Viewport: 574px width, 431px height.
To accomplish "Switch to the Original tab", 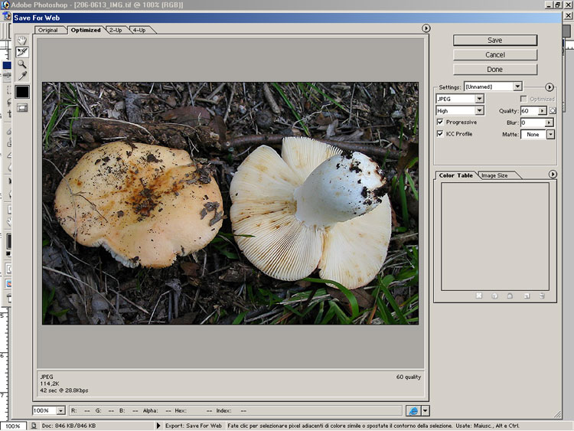I will (48, 31).
